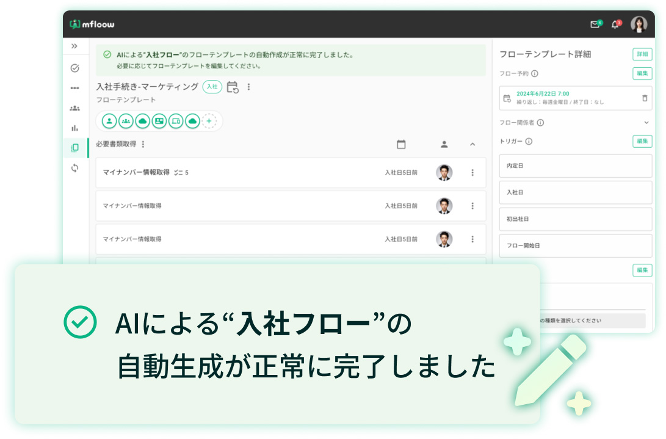666x439 pixels.
Task: Select the 入社日 trigger field
Action: click(576, 192)
